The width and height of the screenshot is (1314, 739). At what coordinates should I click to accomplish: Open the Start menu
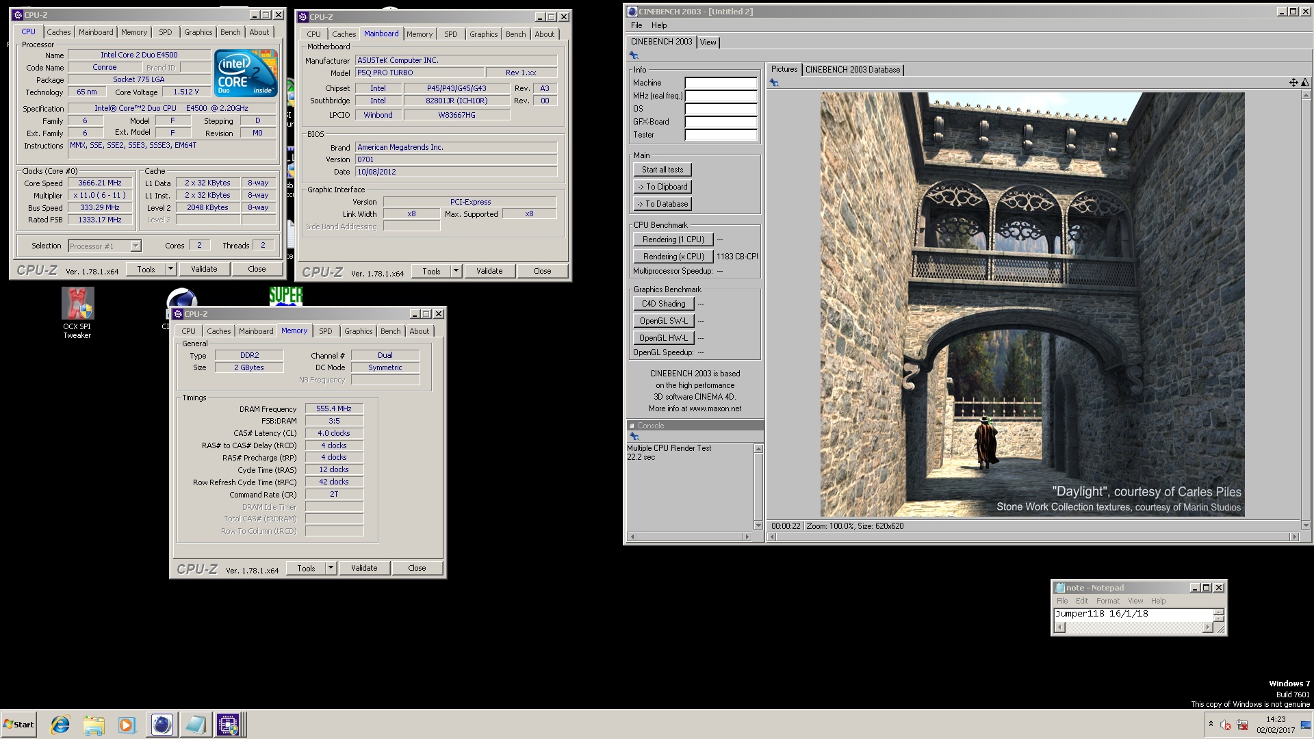point(18,725)
